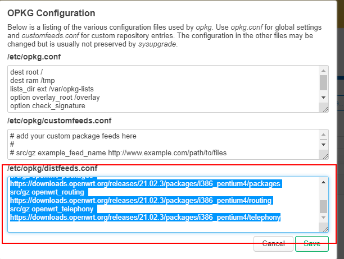Click the distfeeds.conf textarea resize handle
Screen dimensions: 344x259
pos(325,229)
